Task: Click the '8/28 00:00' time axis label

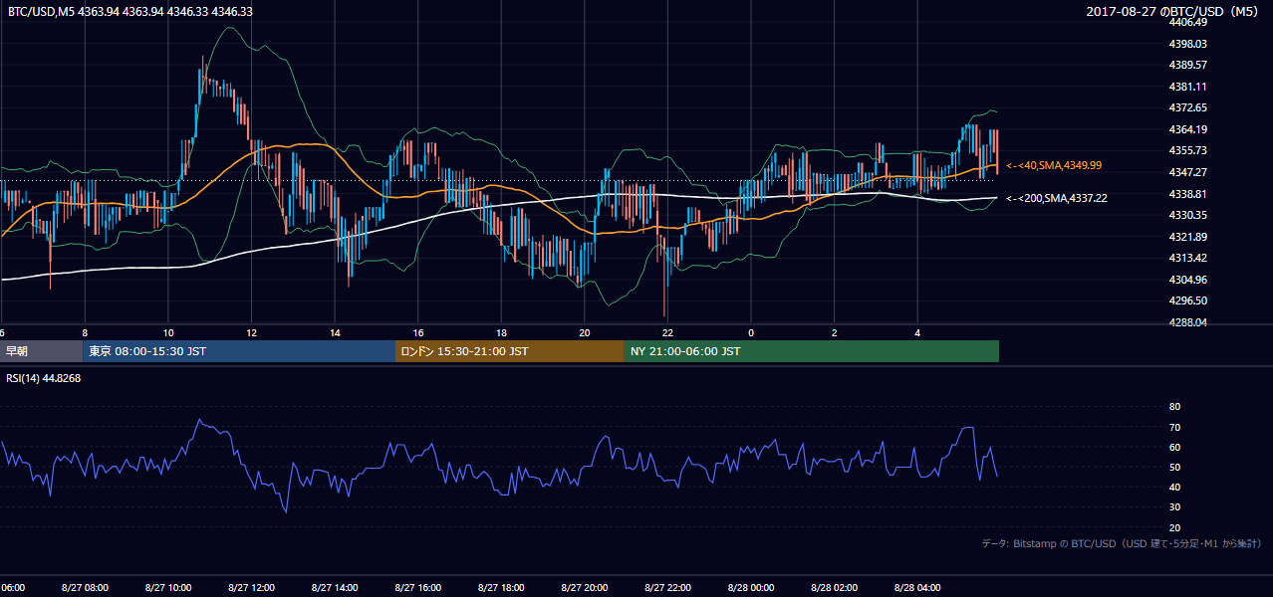Action: [751, 588]
